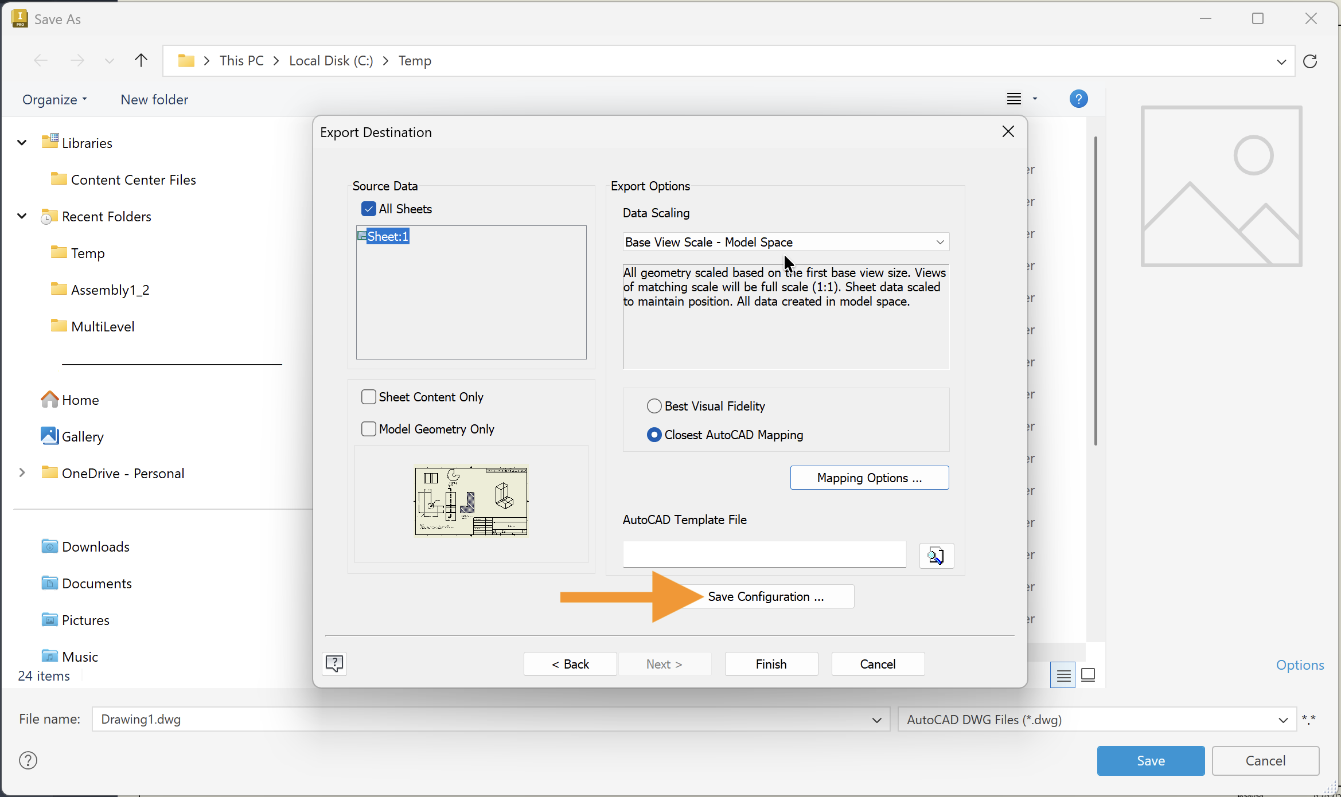
Task: Cancel the Export Destination dialog
Action: (878, 664)
